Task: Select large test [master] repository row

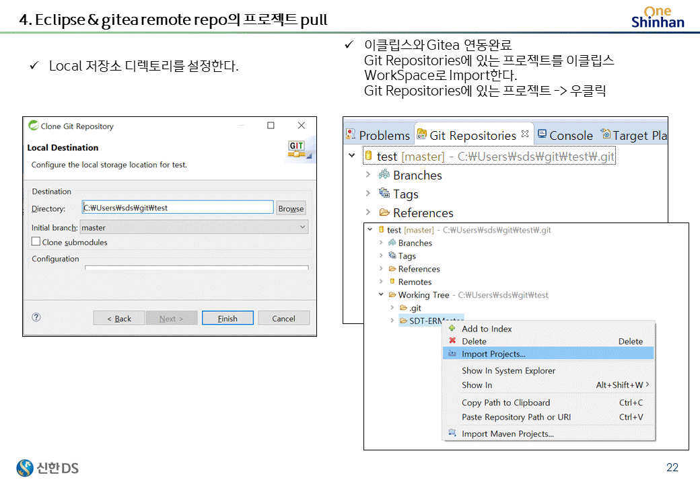Action: 489,155
